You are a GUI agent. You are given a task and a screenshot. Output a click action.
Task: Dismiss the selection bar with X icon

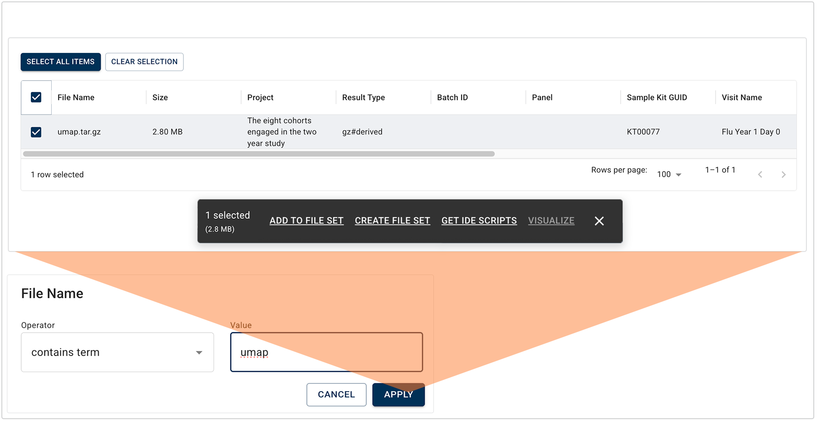click(x=599, y=221)
